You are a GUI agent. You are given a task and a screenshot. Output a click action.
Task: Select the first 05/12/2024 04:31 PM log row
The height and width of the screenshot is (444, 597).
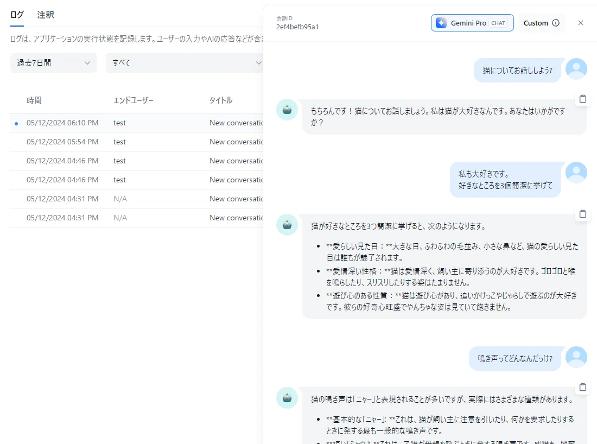pos(136,199)
